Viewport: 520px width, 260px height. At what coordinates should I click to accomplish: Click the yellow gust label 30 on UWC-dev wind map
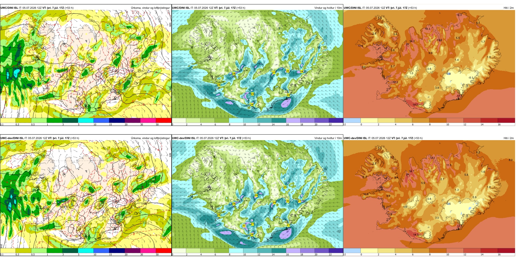click(288, 201)
